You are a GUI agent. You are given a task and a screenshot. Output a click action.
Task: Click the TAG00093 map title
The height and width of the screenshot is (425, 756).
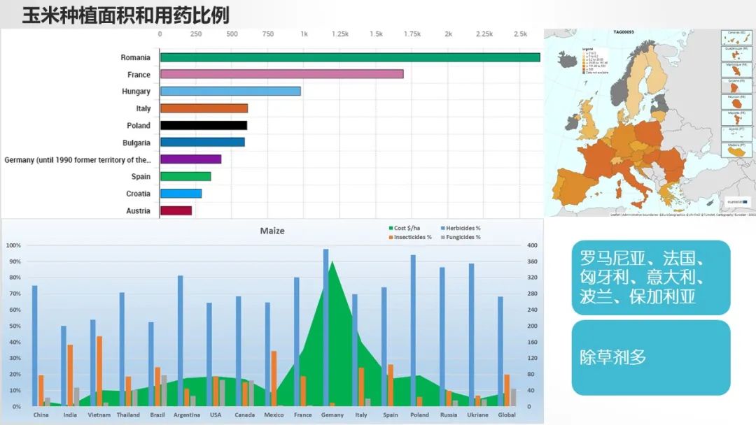click(x=624, y=32)
